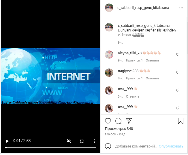Open video player more options menu
Viewport: 188px width, 155px height.
click(x=94, y=141)
